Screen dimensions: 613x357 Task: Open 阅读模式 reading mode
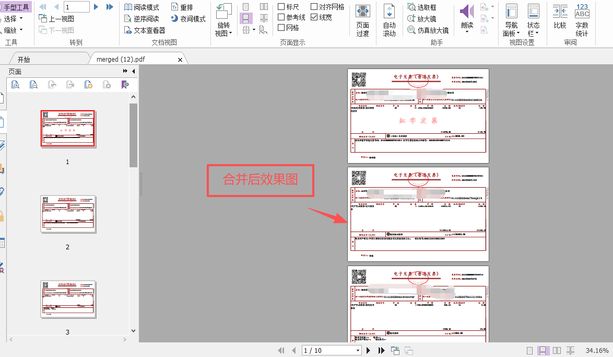coord(142,7)
